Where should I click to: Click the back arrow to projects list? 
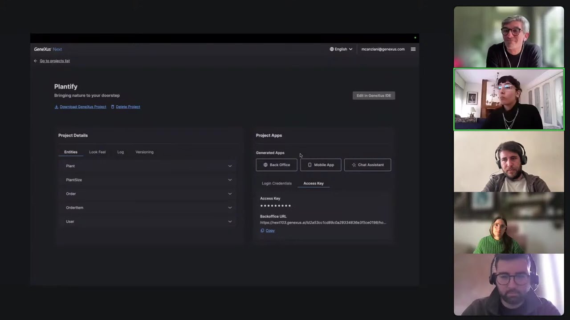point(36,61)
